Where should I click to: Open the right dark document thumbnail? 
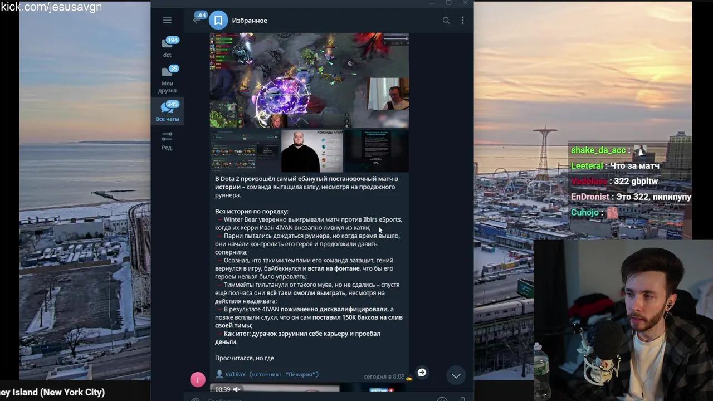(x=376, y=150)
